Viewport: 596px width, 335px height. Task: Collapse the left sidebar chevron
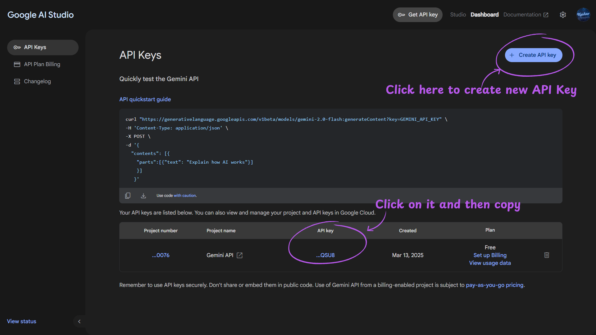(x=79, y=321)
